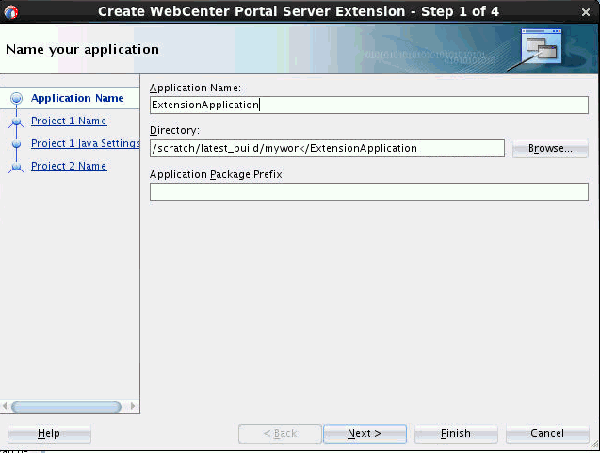Screen dimensions: 600x453
Task: Open the Browse directory chooser
Action: click(550, 149)
